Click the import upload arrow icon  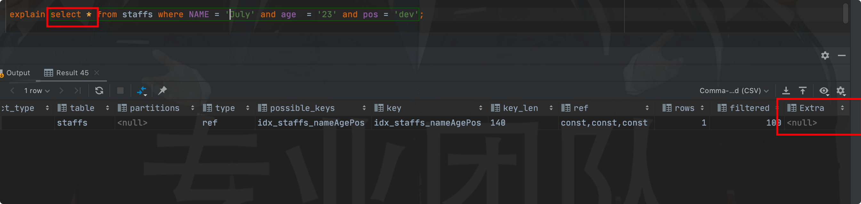pos(802,91)
